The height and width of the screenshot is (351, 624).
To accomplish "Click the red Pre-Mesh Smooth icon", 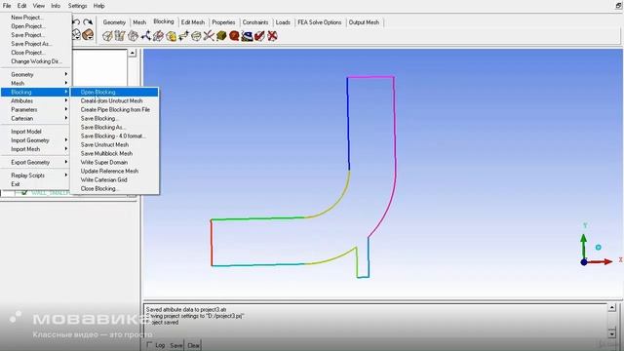I will point(234,36).
